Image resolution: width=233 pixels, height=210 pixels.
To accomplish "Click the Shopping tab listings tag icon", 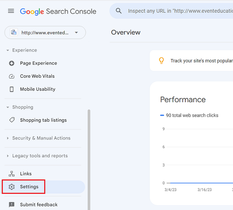I will tap(12, 120).
